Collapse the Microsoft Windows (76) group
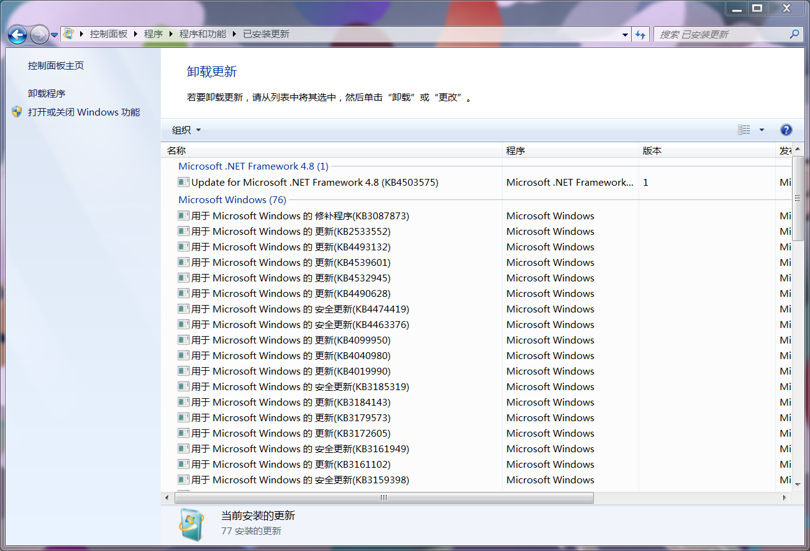This screenshot has width=810, height=551. [232, 199]
